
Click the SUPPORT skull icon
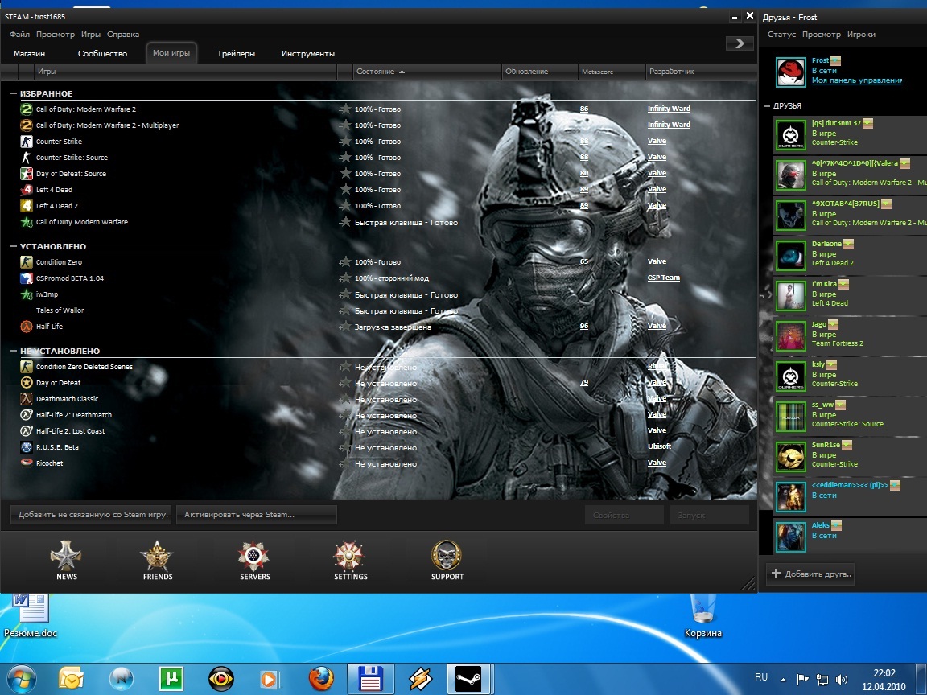coord(447,557)
